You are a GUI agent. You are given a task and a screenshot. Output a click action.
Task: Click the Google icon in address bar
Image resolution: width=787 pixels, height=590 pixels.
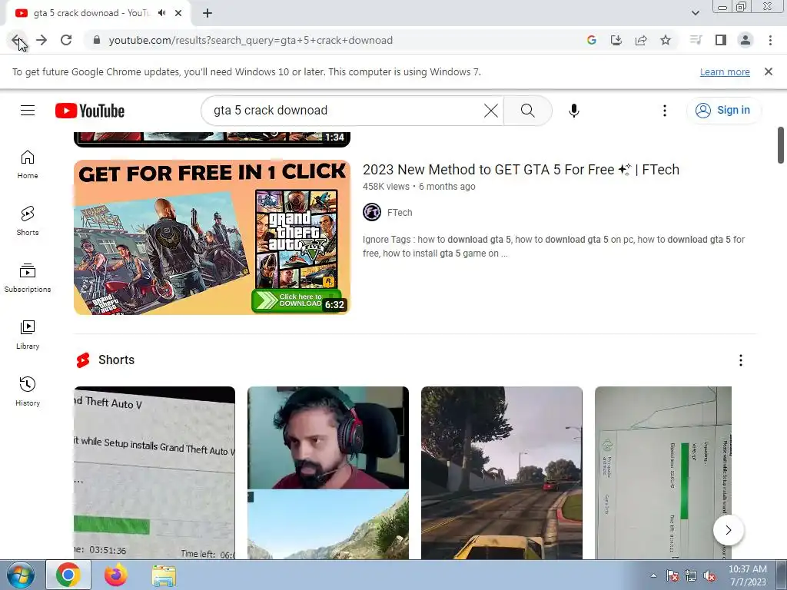click(592, 40)
